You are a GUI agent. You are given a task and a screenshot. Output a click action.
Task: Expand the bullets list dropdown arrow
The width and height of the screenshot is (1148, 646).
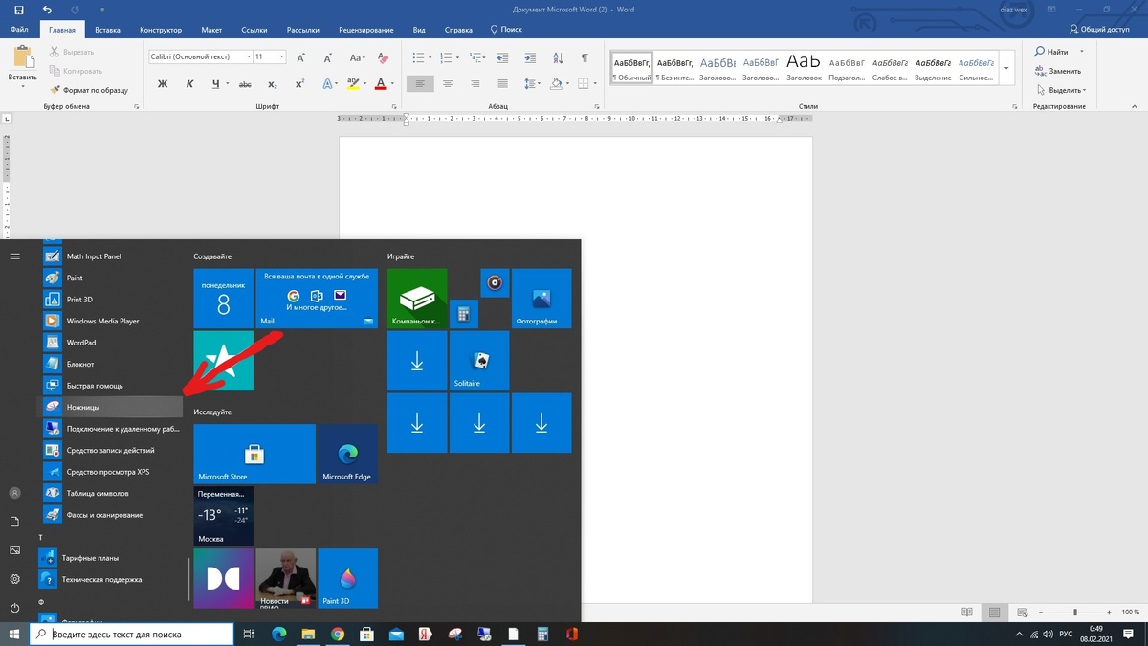point(430,57)
